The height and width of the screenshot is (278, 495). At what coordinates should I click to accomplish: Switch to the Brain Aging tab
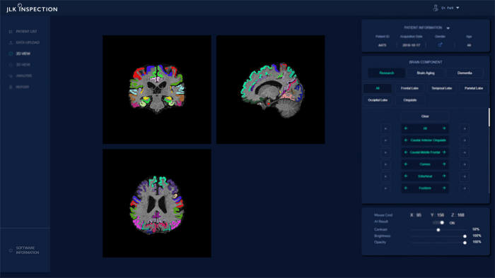[426, 73]
